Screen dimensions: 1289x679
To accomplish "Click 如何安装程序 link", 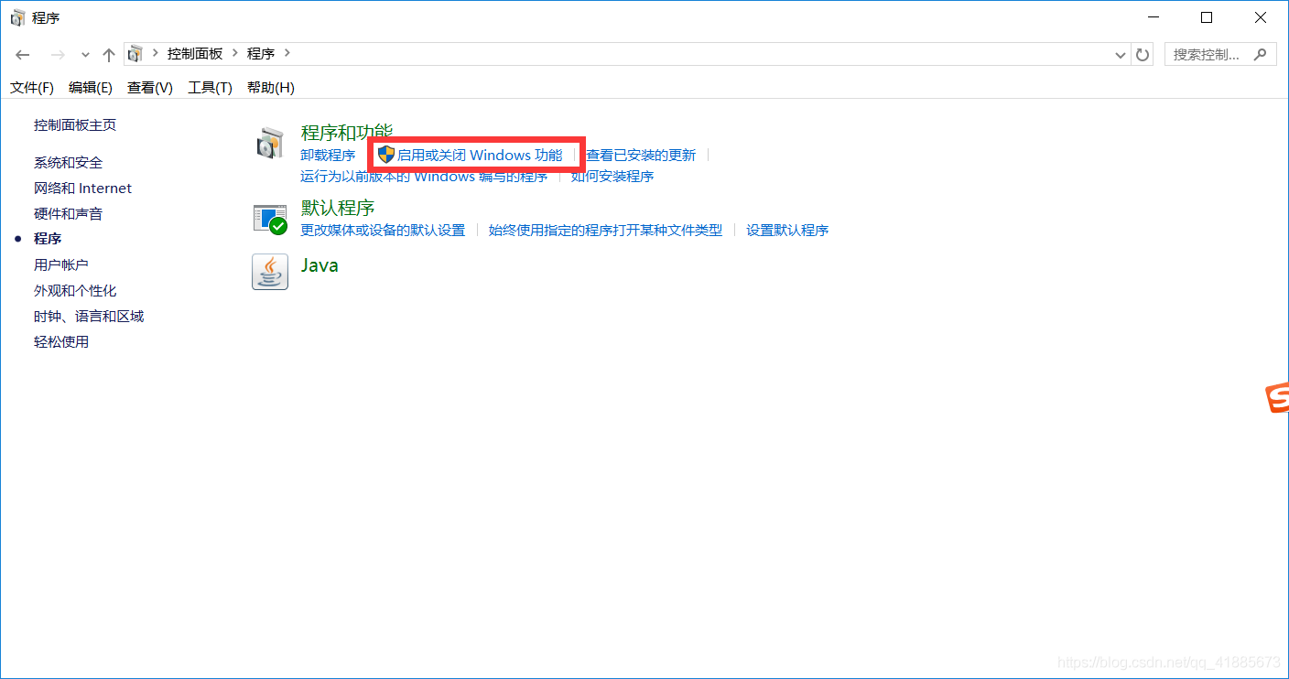I will click(x=612, y=177).
